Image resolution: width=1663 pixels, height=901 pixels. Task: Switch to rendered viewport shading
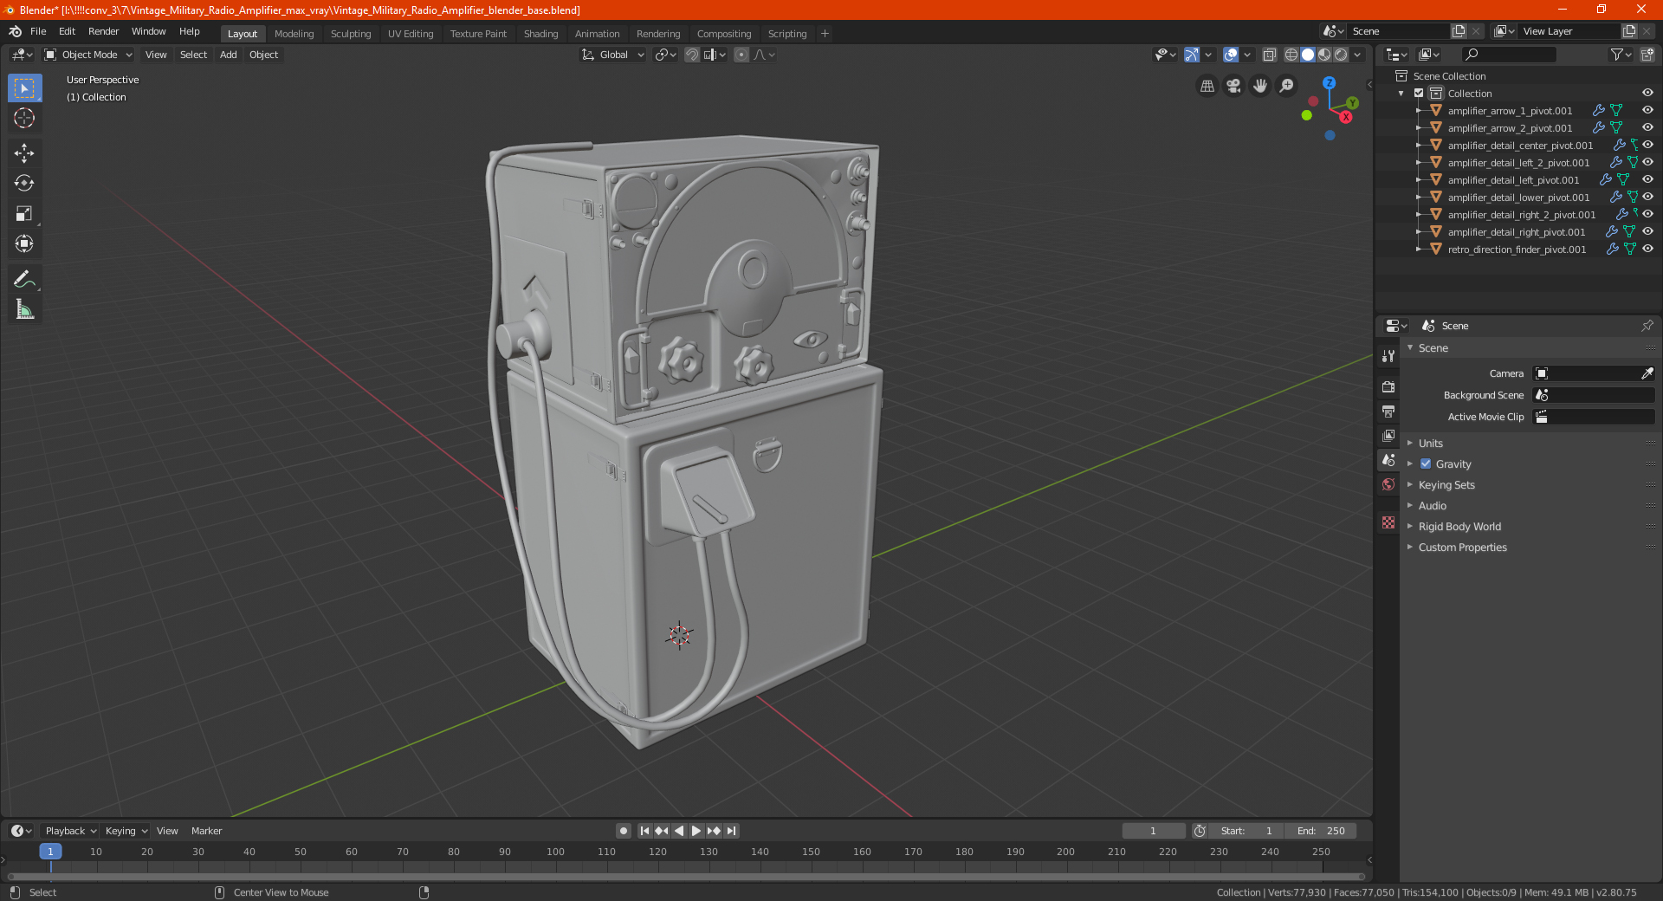pyautogui.click(x=1341, y=55)
